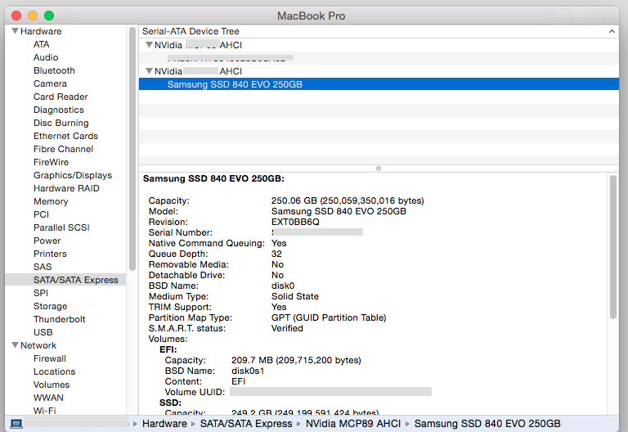Select Printers in the sidebar

50,254
